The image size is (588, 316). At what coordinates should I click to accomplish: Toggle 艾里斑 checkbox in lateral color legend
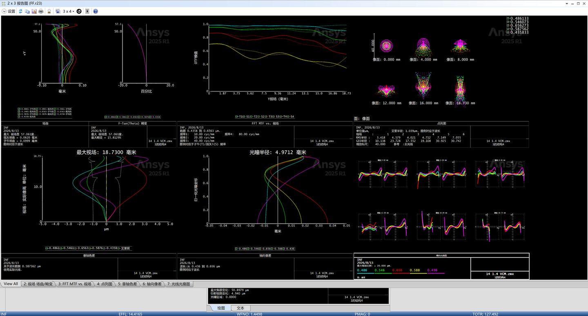tap(119, 248)
